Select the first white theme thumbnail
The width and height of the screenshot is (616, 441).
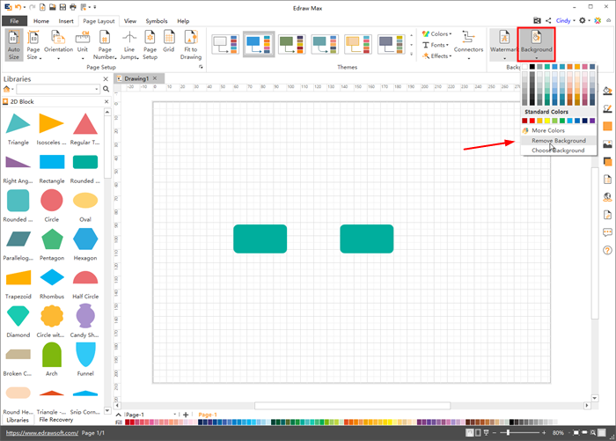click(x=225, y=44)
